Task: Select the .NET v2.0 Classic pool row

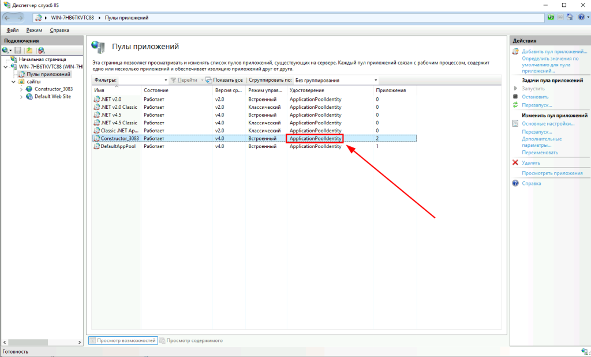Action: (255, 107)
